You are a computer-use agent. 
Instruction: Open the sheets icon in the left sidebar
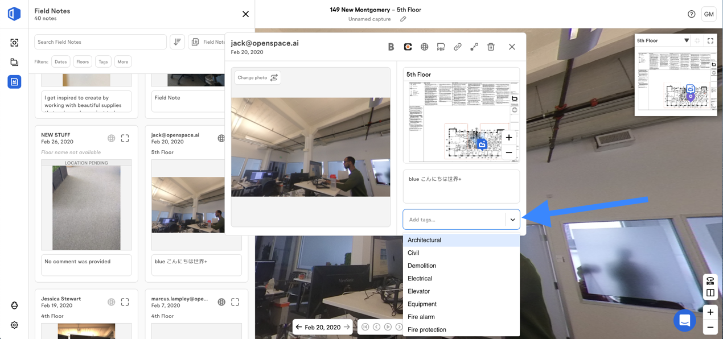(x=14, y=63)
